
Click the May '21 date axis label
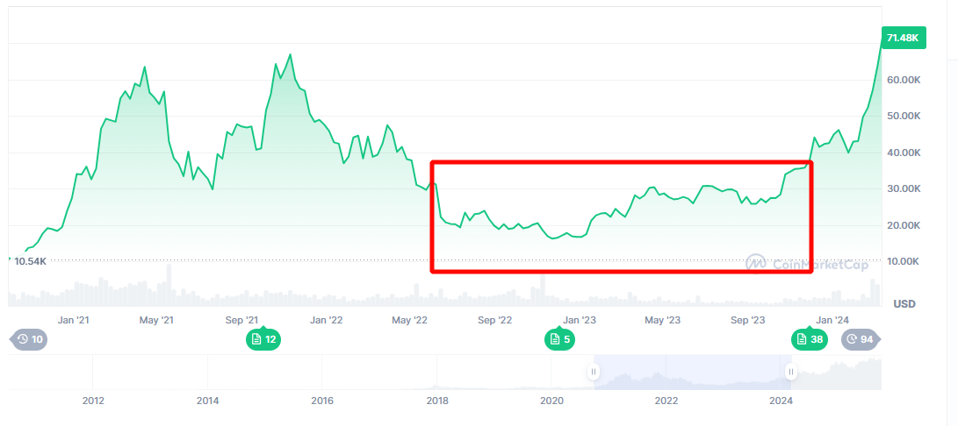(156, 321)
